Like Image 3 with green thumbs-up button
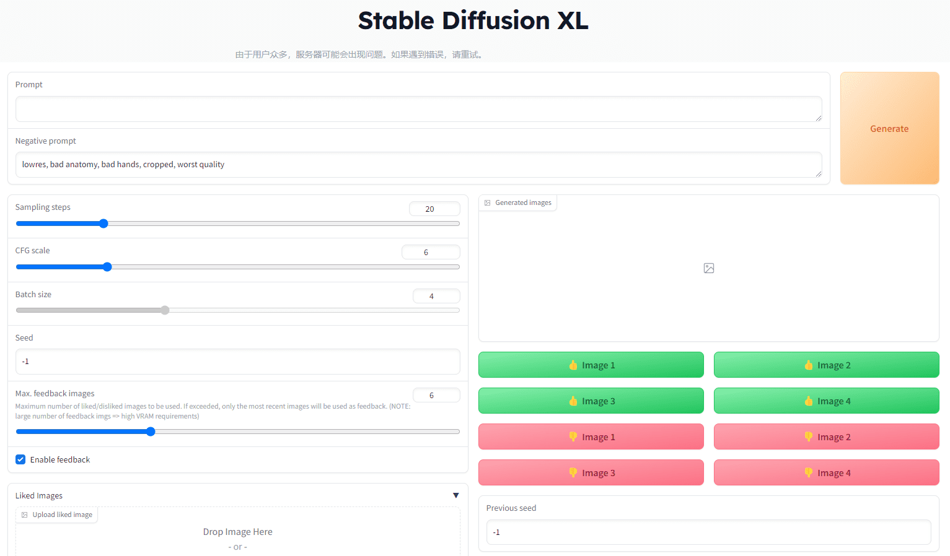Image resolution: width=950 pixels, height=556 pixels. (x=591, y=401)
